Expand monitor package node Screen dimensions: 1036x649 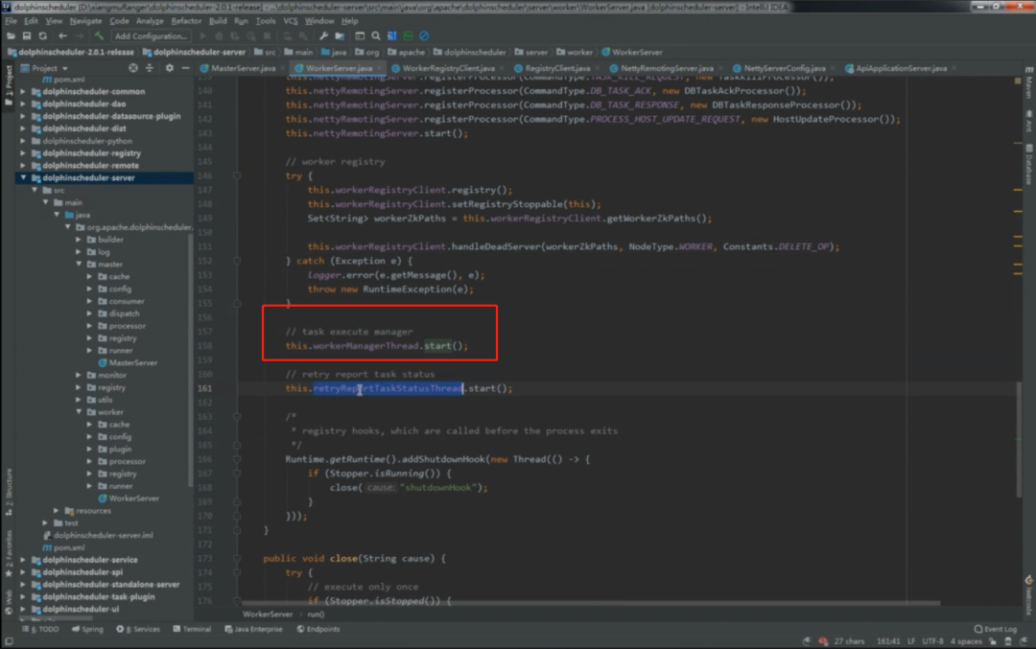[x=80, y=375]
